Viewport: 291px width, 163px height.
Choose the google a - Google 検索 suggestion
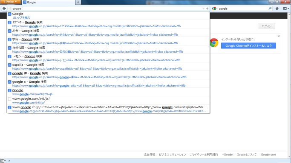pyautogui.click(x=108, y=84)
